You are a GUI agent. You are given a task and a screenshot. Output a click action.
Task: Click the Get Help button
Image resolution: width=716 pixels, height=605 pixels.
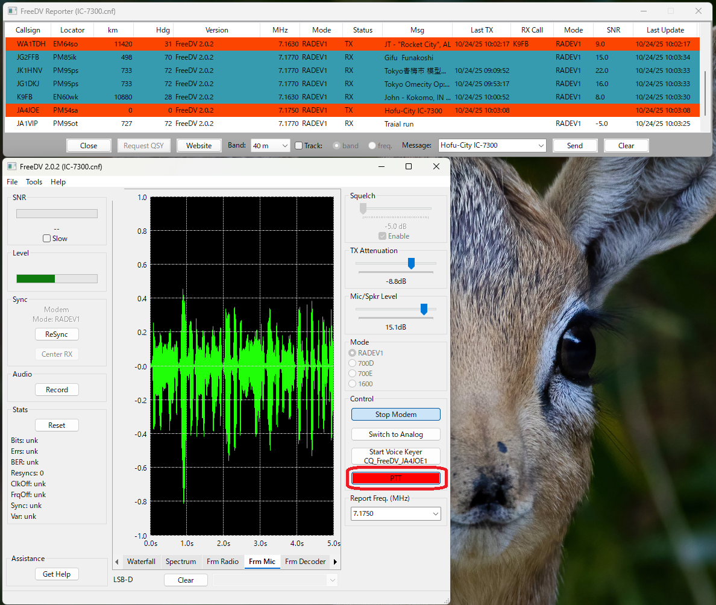[57, 574]
